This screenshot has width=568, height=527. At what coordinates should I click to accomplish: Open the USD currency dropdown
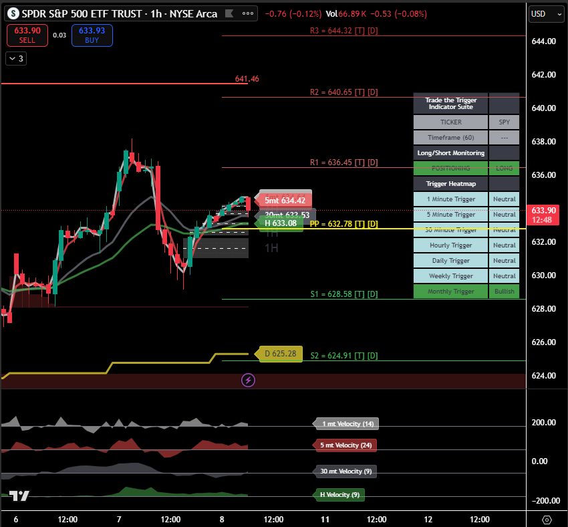click(x=546, y=14)
